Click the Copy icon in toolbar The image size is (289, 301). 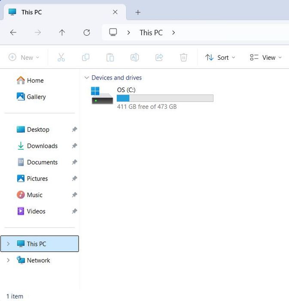coord(85,57)
